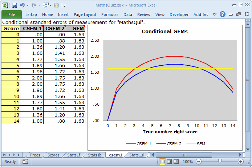Viewport: 252px width, 167px height.
Task: Select the CSEM 2 header cell
Action: coord(54,28)
